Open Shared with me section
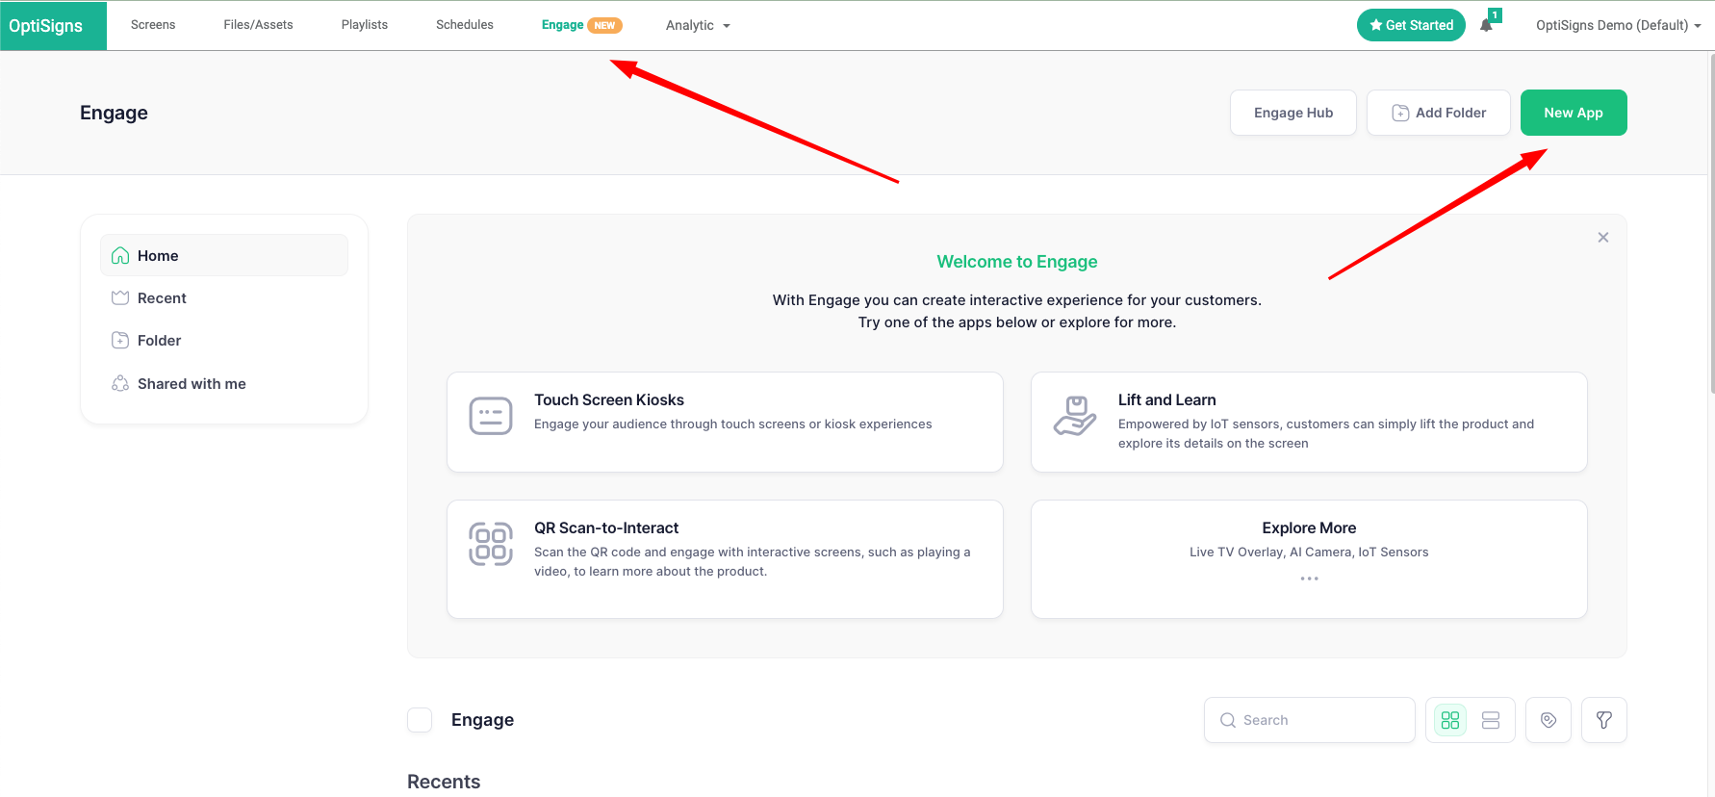Viewport: 1715px width, 797px height. pos(191,384)
